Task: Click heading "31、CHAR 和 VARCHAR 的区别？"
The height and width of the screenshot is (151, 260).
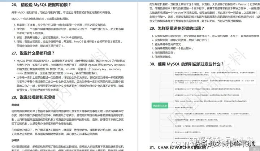Action: (x=180, y=147)
